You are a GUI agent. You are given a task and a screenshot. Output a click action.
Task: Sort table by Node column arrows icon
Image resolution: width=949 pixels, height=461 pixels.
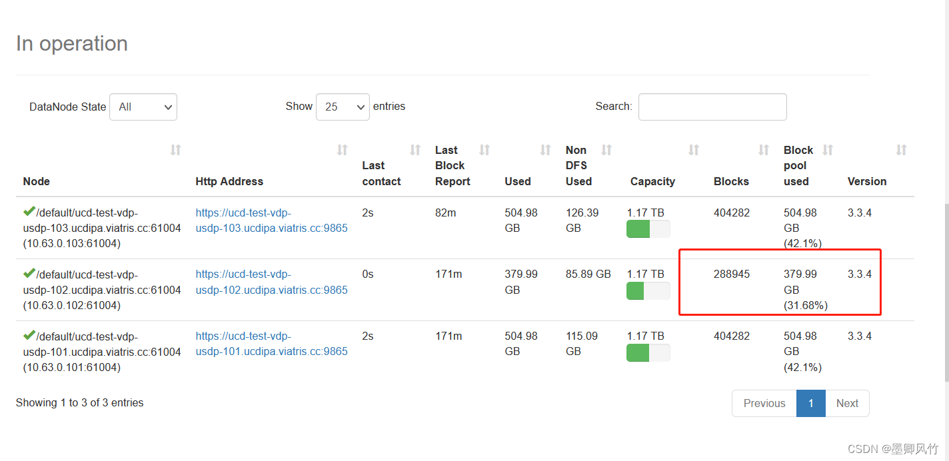(176, 150)
